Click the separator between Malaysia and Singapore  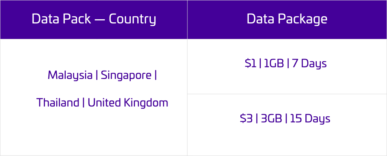pyautogui.click(x=97, y=75)
